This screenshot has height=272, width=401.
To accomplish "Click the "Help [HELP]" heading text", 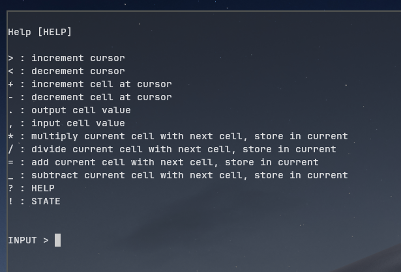I will [x=40, y=32].
